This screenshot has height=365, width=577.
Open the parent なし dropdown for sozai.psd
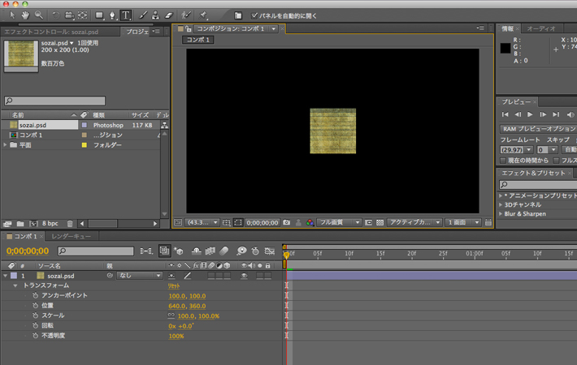click(140, 276)
